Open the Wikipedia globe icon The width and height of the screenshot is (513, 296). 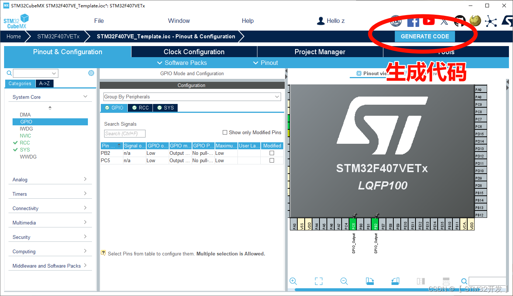click(475, 21)
